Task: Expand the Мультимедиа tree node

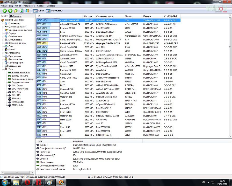Action: click(3, 40)
